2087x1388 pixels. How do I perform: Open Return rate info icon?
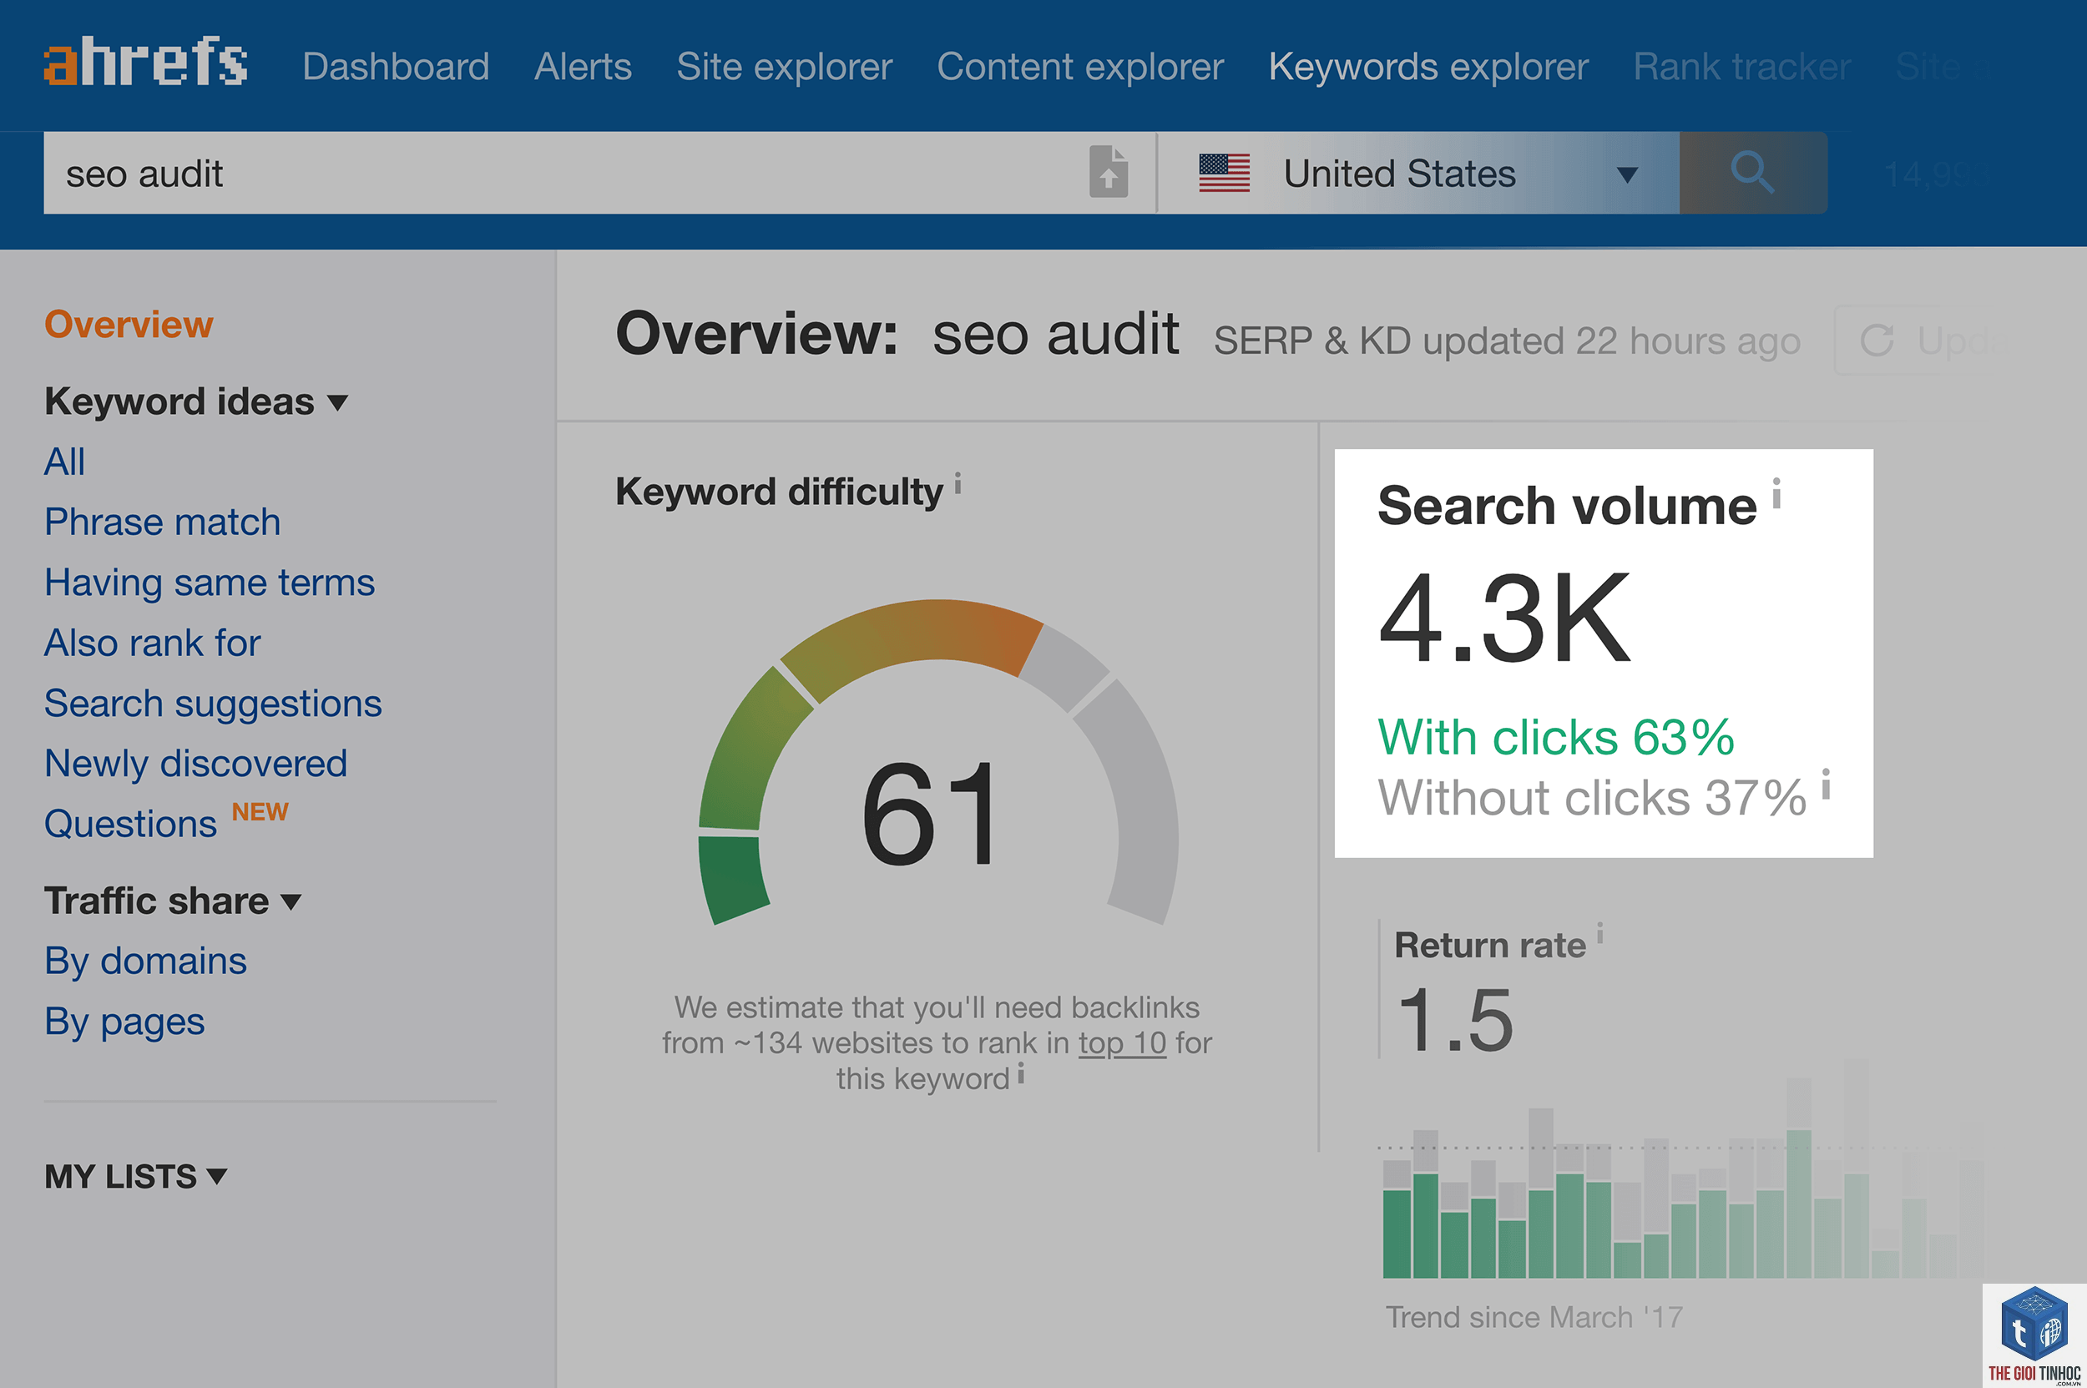click(x=1600, y=933)
